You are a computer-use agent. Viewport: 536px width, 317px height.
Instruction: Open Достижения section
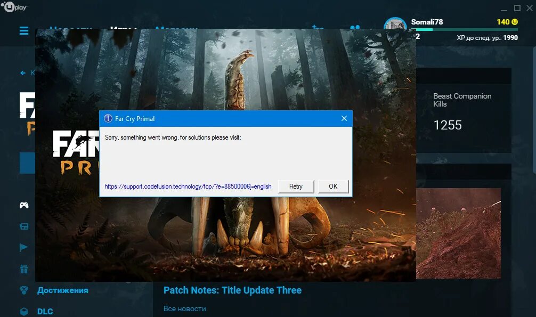click(x=63, y=290)
